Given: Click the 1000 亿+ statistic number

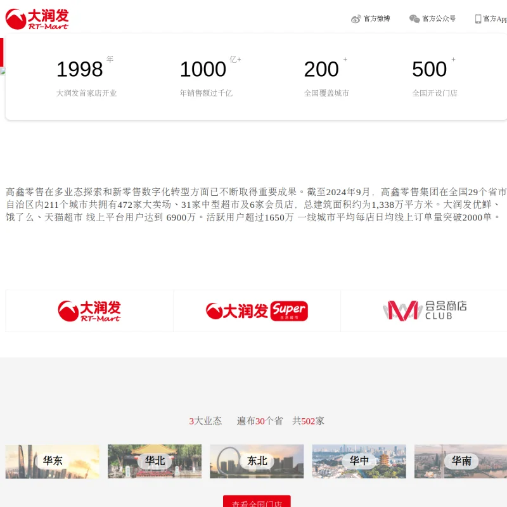Looking at the screenshot, I should [203, 69].
